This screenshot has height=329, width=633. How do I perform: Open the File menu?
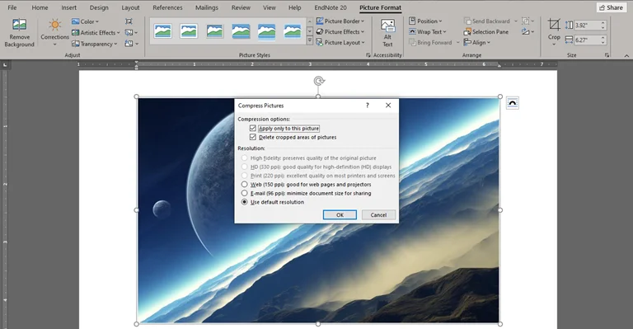click(x=12, y=7)
